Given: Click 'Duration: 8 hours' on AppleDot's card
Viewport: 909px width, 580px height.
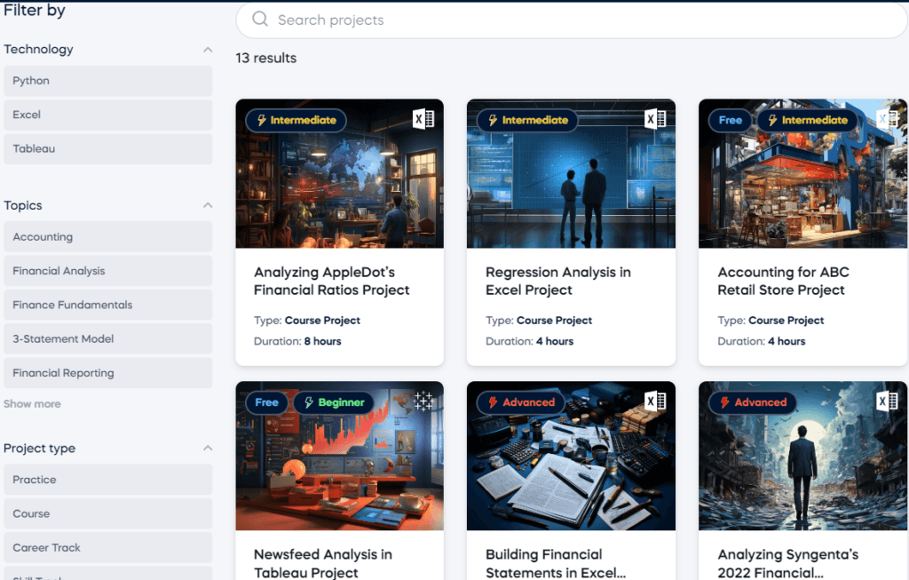Looking at the screenshot, I should [297, 341].
